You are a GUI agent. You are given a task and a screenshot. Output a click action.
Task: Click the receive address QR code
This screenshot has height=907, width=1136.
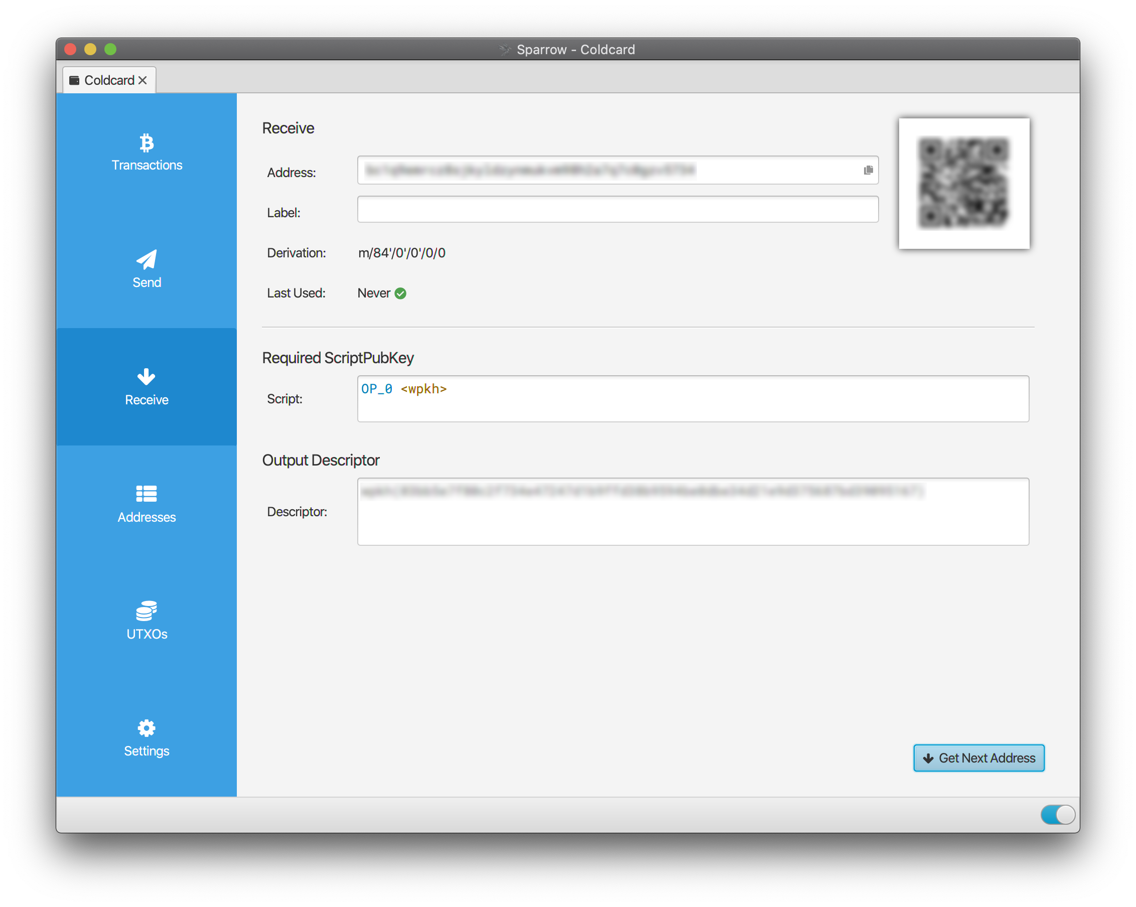click(x=964, y=184)
